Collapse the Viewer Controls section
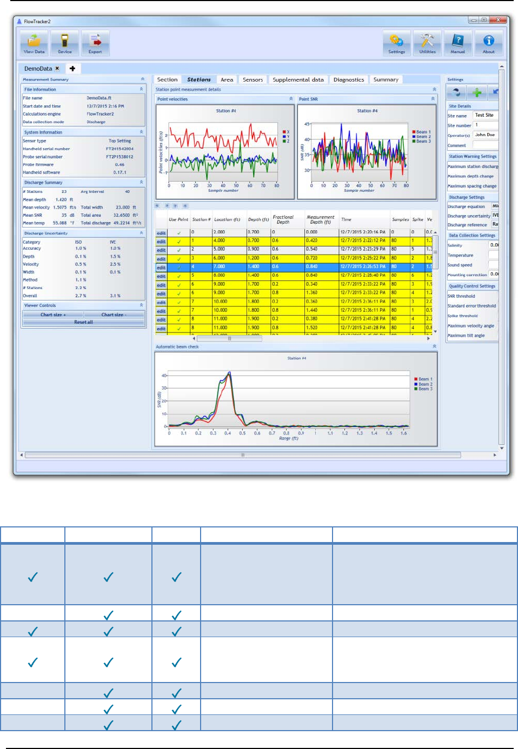 141,305
